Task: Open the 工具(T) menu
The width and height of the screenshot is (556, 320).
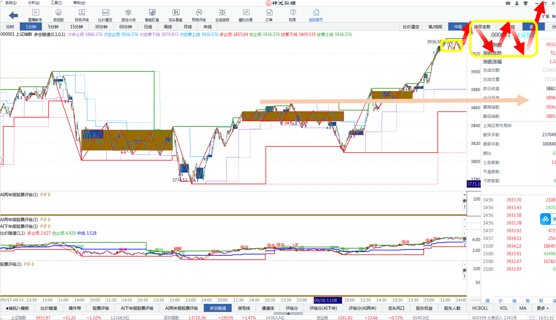Action: tap(56, 3)
